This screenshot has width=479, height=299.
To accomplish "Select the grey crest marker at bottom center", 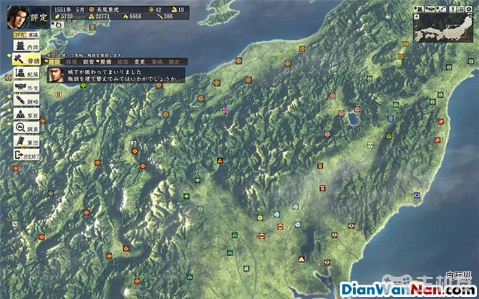I will [x=246, y=268].
